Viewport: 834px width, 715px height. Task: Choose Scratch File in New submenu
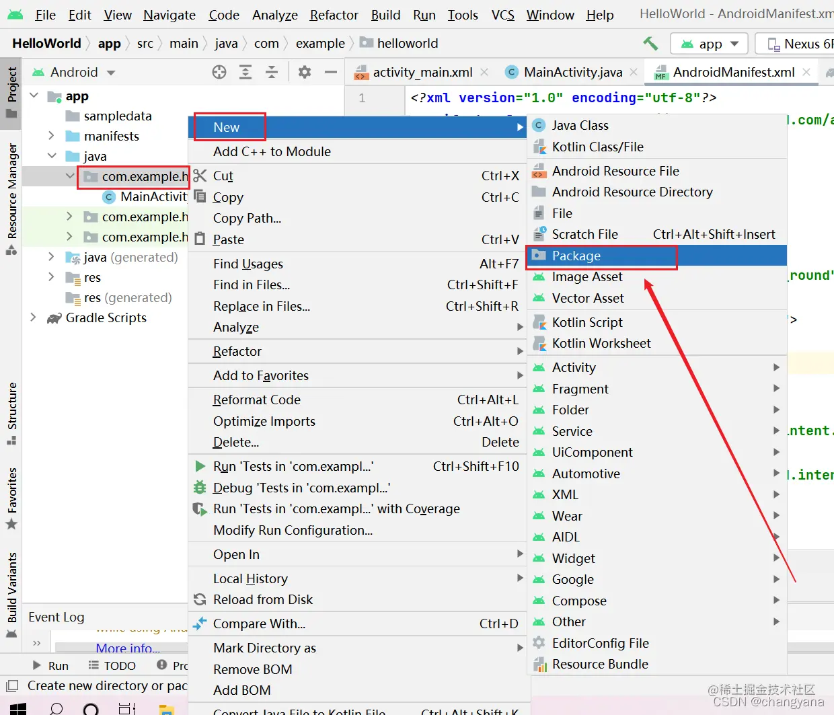[656, 234]
